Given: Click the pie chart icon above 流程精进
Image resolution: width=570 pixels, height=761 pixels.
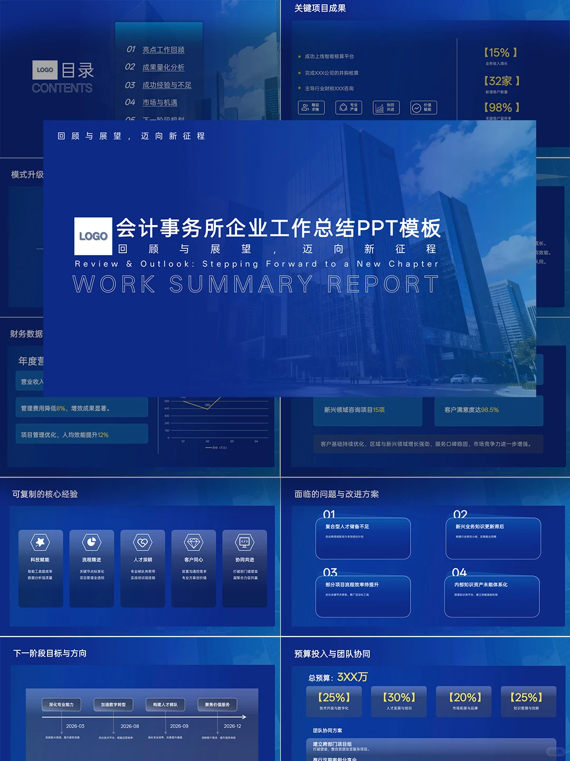Looking at the screenshot, I should (x=91, y=542).
